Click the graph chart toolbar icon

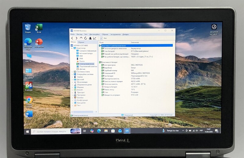(95, 38)
